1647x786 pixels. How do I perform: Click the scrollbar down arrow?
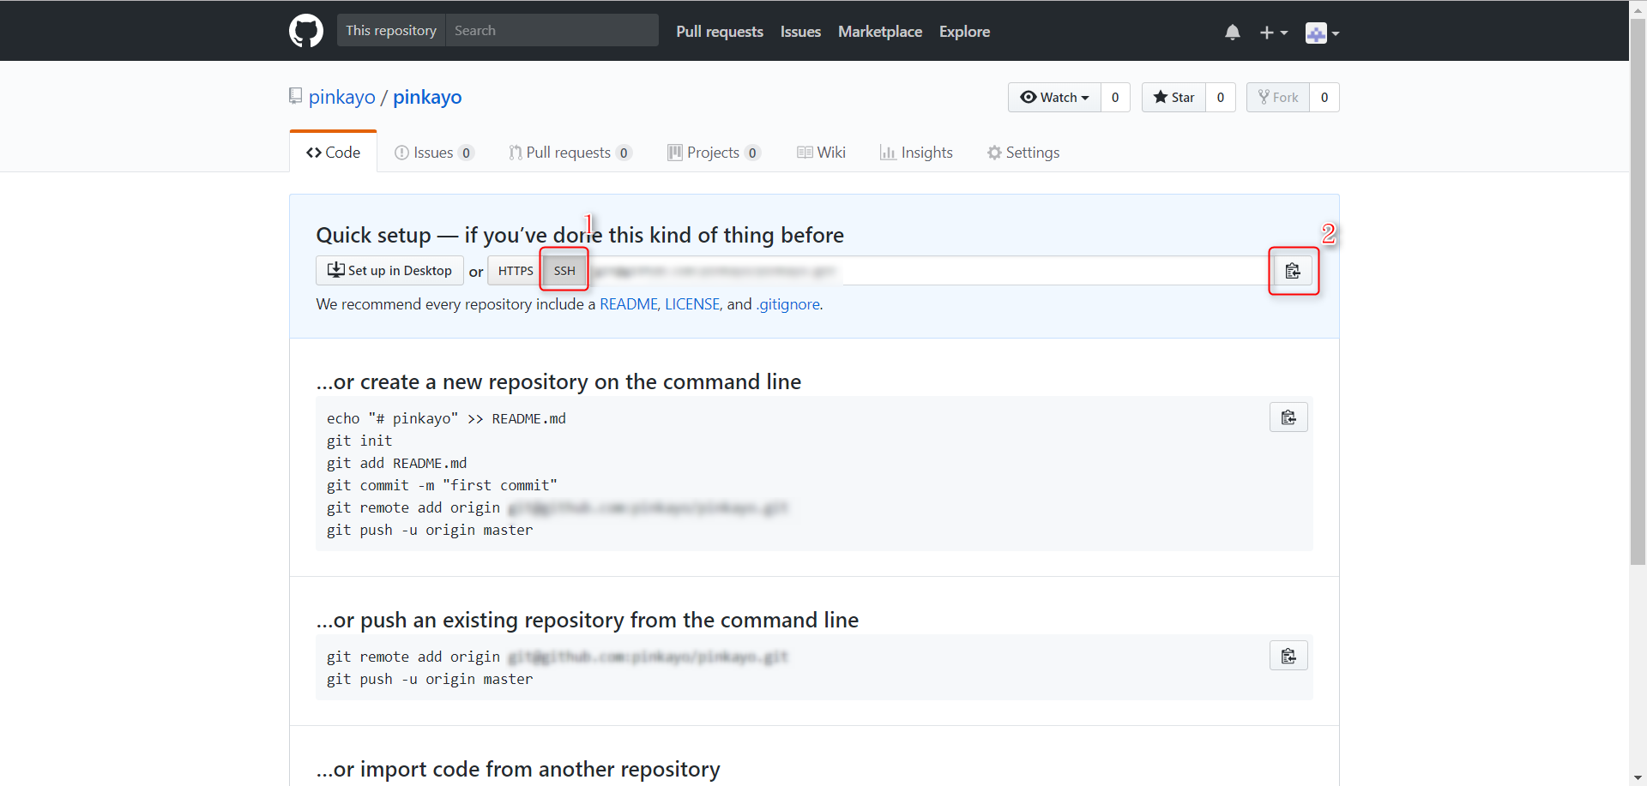[x=1638, y=778]
